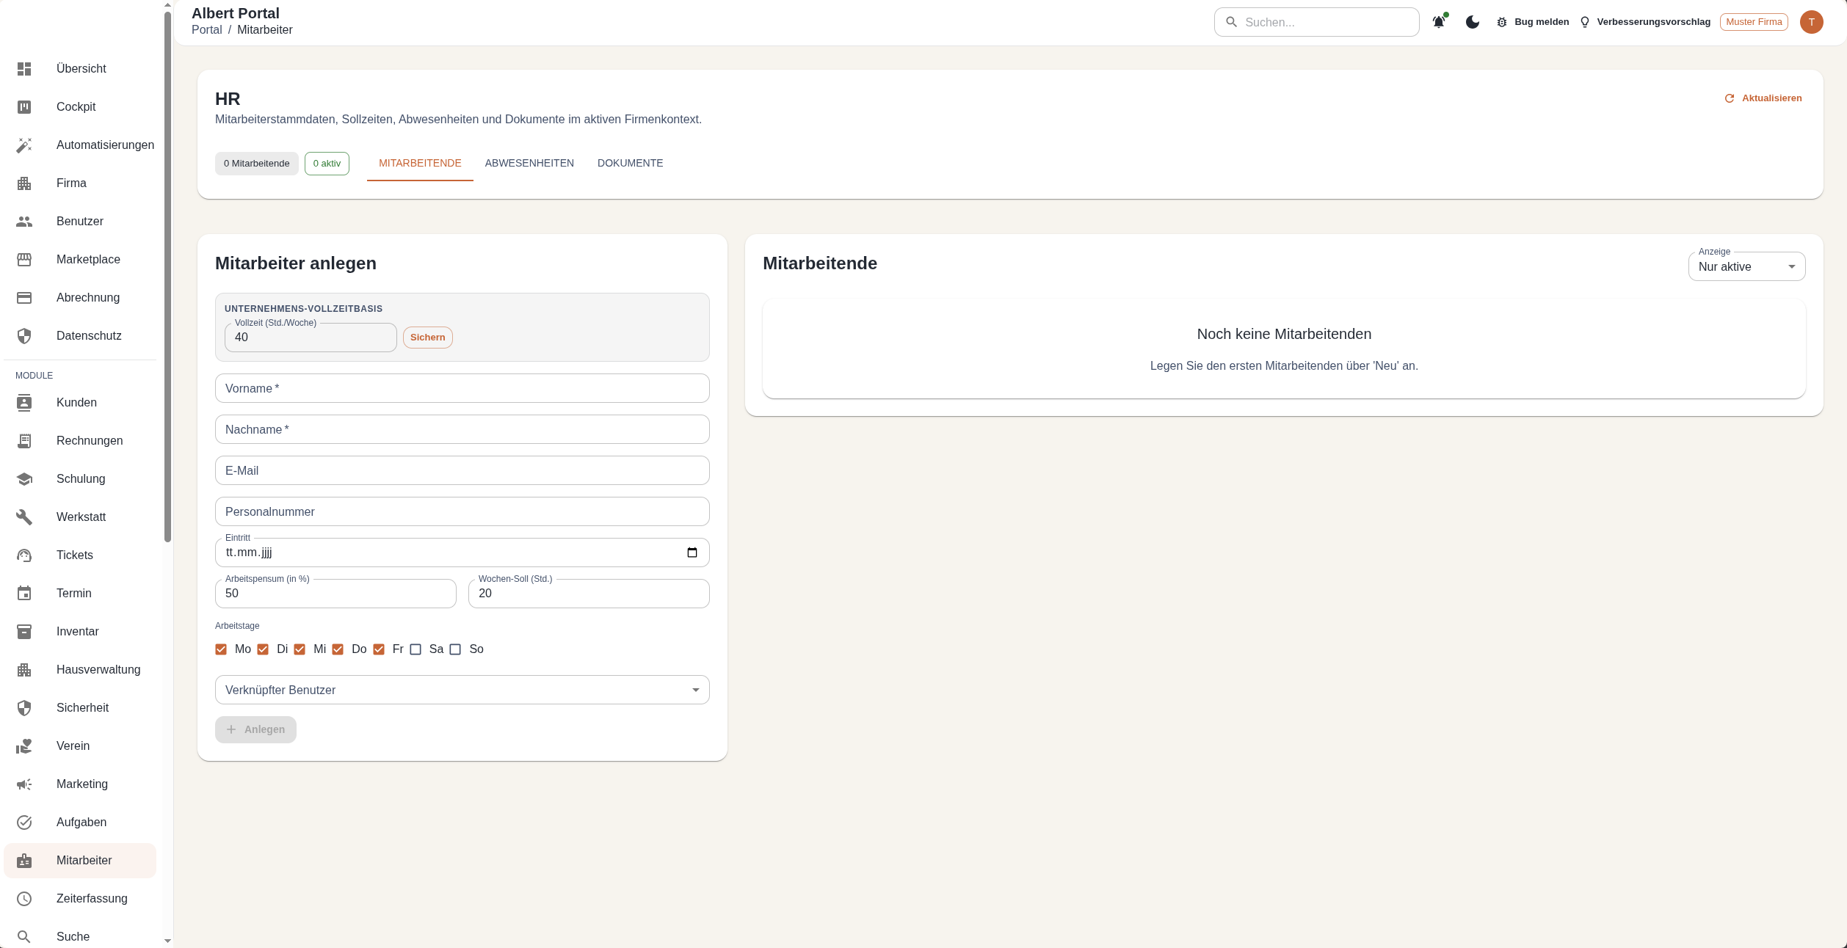This screenshot has height=948, width=1847.
Task: Open Automatisierungen magic wand icon
Action: pos(24,145)
